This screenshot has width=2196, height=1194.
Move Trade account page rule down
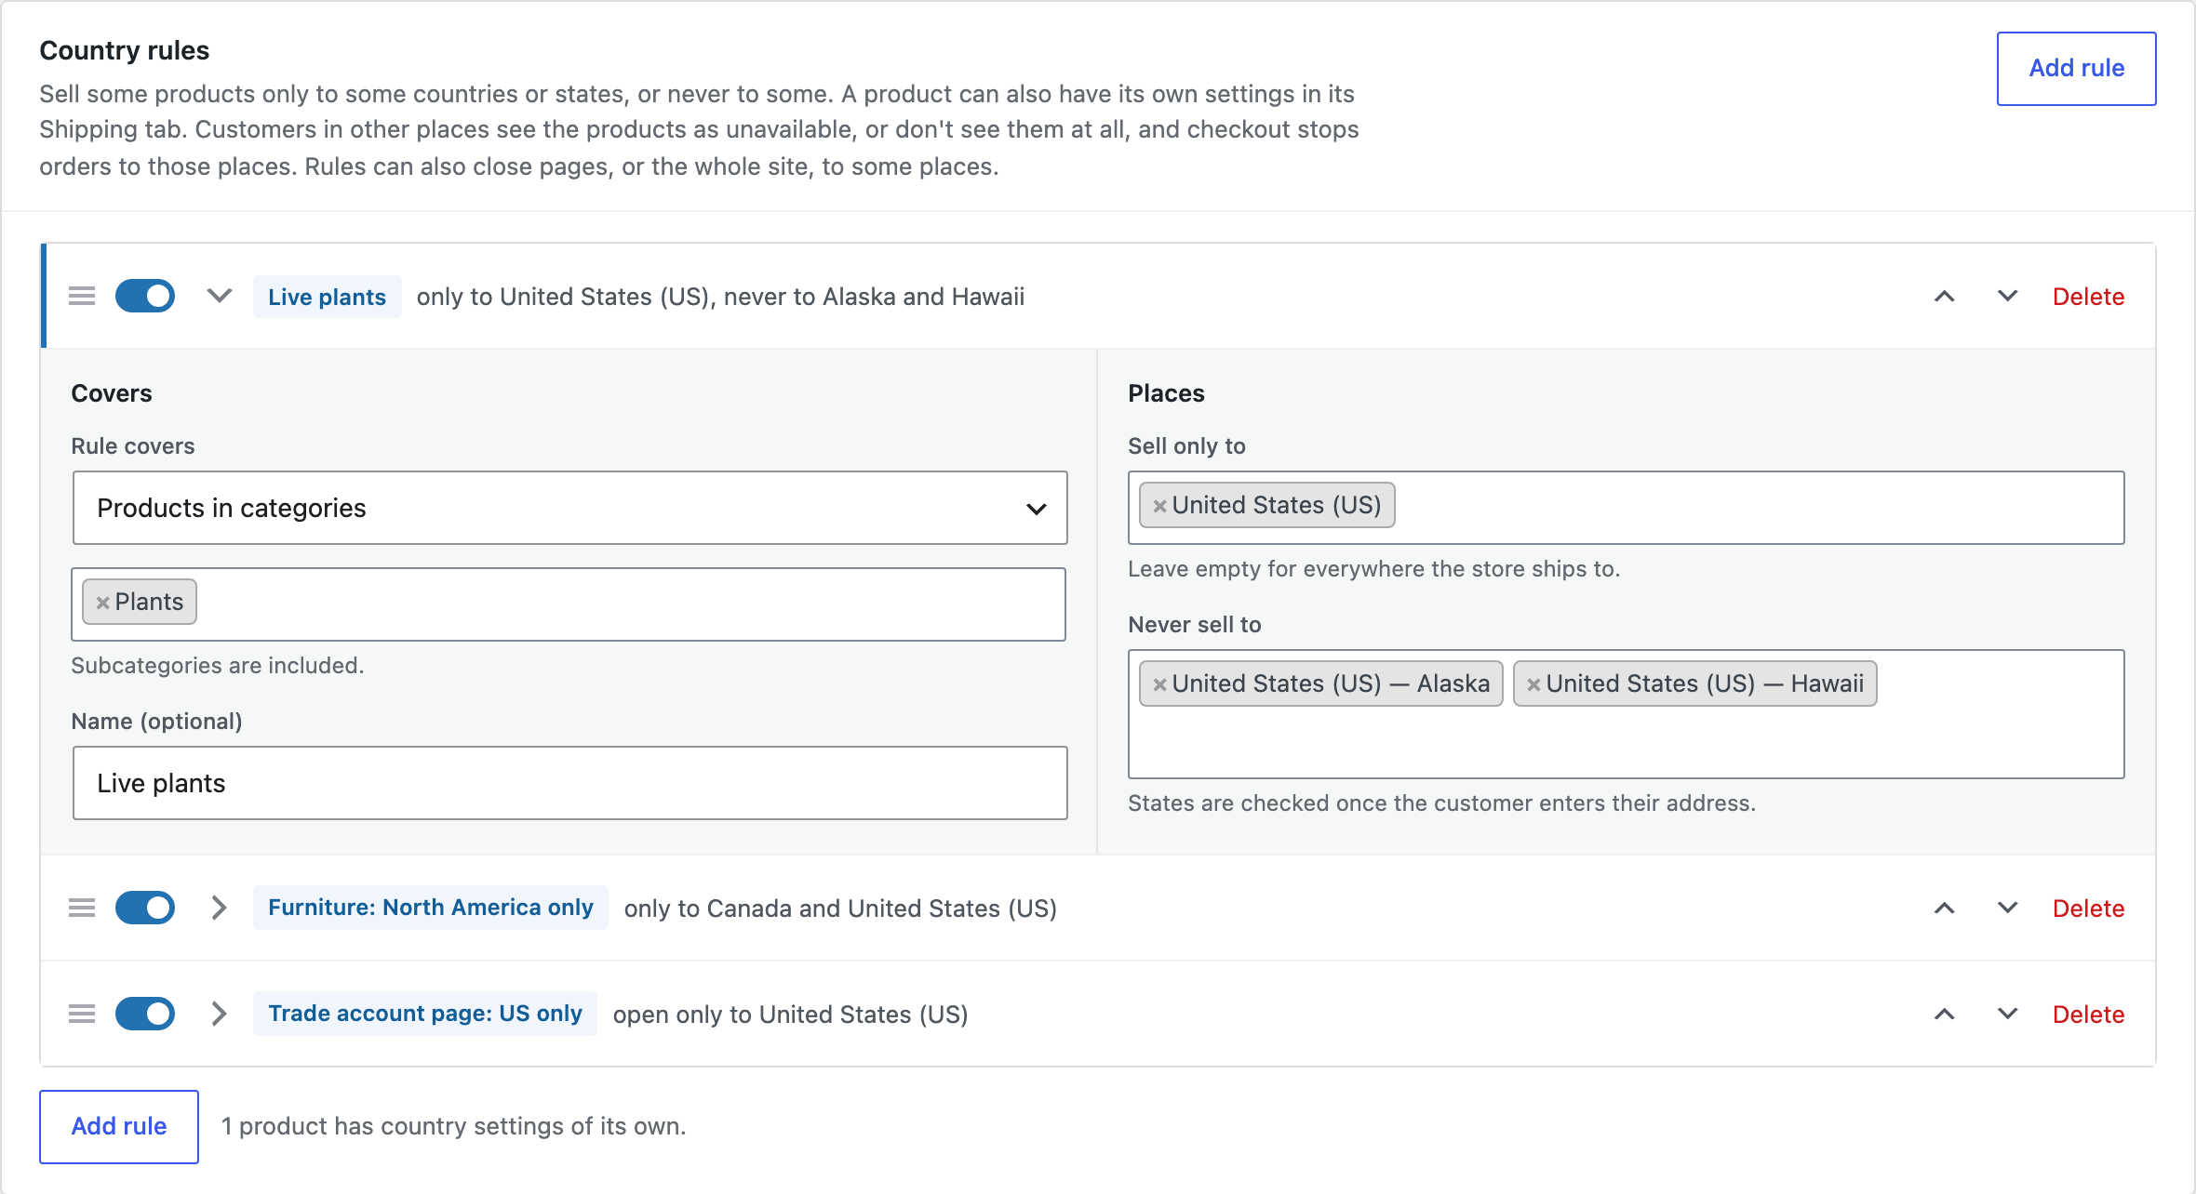[x=2007, y=1014]
